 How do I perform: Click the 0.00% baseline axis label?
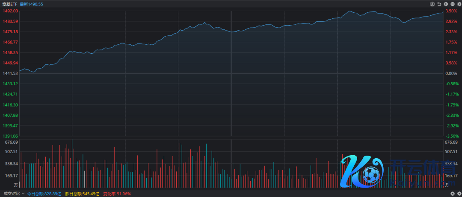point(451,73)
